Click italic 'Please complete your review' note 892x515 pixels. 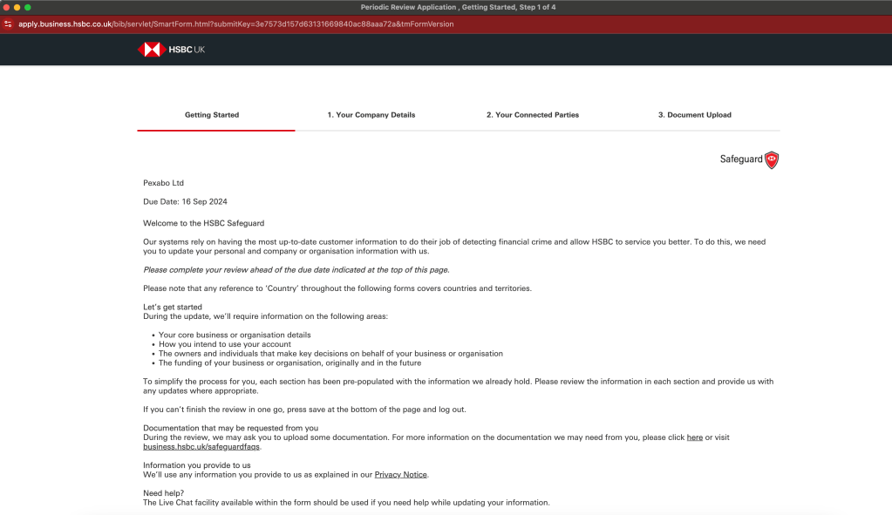pyautogui.click(x=296, y=270)
